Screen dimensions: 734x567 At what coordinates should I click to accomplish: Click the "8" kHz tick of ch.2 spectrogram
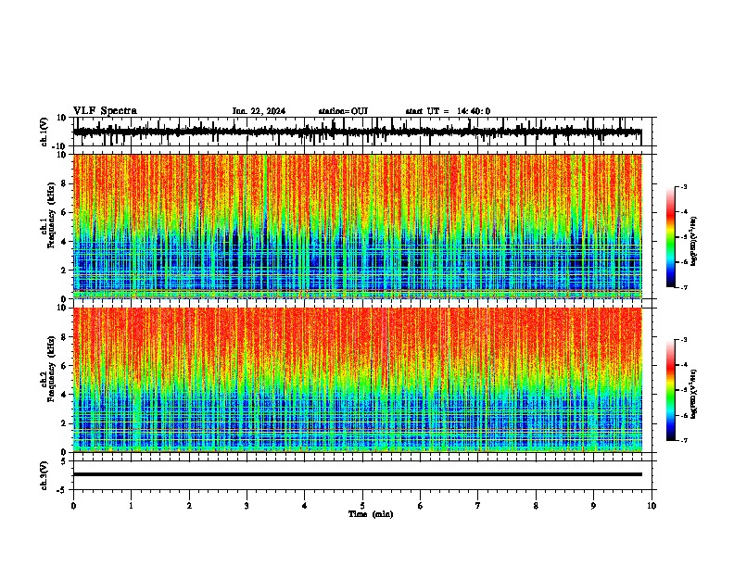pos(65,337)
